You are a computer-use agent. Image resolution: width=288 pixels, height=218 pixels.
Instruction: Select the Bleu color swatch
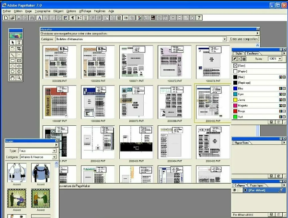235,88
